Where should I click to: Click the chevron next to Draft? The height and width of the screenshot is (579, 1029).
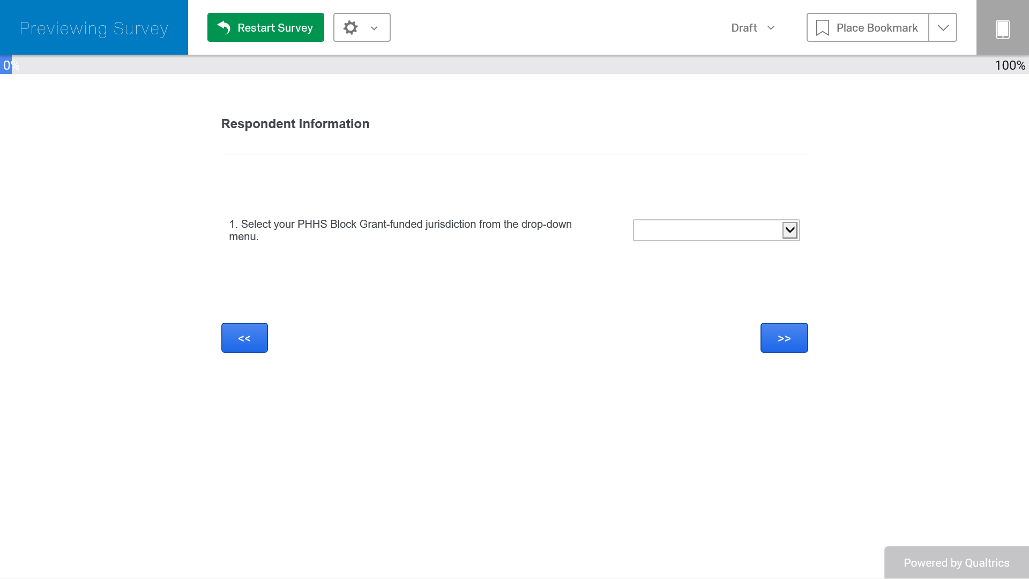pos(771,28)
